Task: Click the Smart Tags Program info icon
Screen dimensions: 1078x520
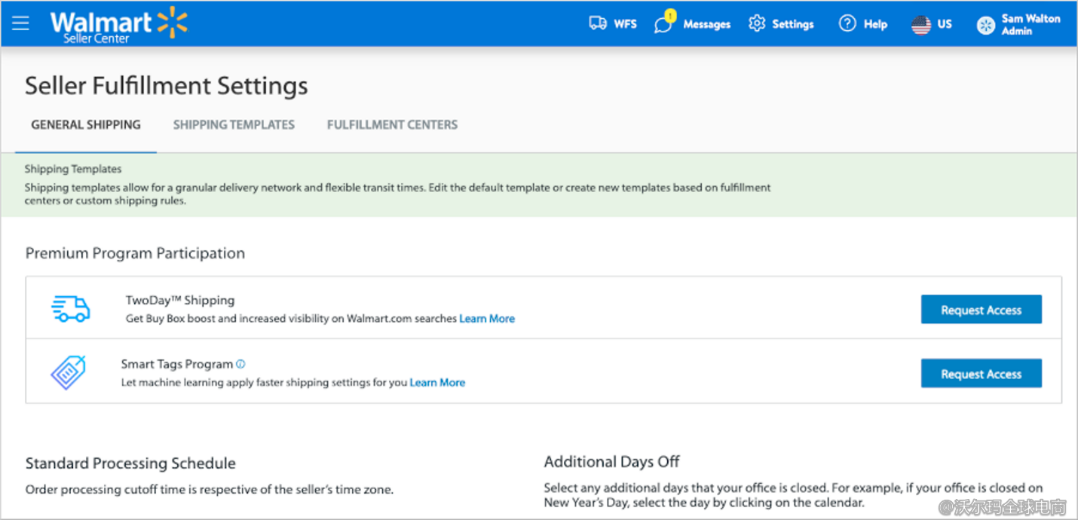Action: click(x=240, y=364)
